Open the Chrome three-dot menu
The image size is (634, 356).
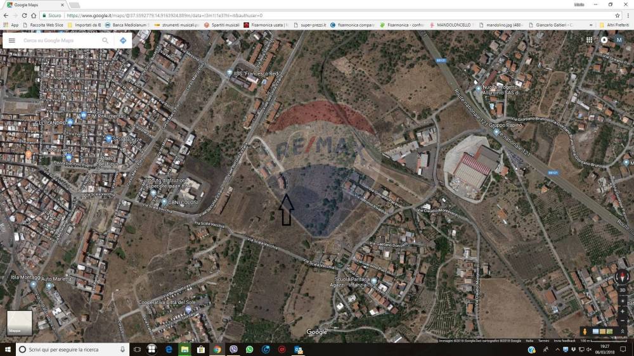(628, 15)
